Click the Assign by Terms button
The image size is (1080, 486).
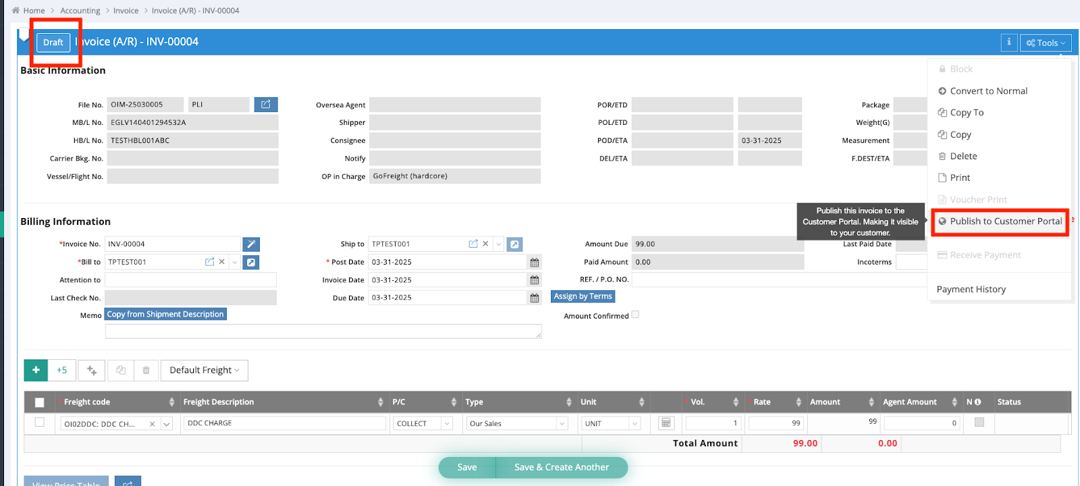tap(583, 296)
